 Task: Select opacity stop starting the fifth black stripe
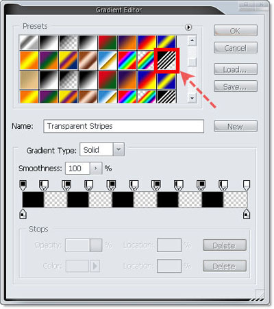(201, 185)
